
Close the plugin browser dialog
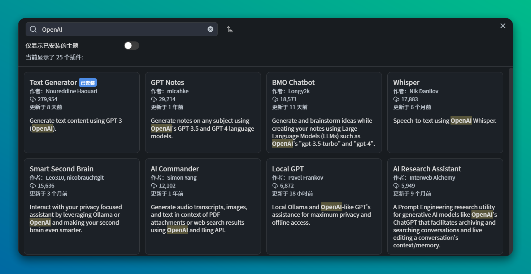coord(503,26)
